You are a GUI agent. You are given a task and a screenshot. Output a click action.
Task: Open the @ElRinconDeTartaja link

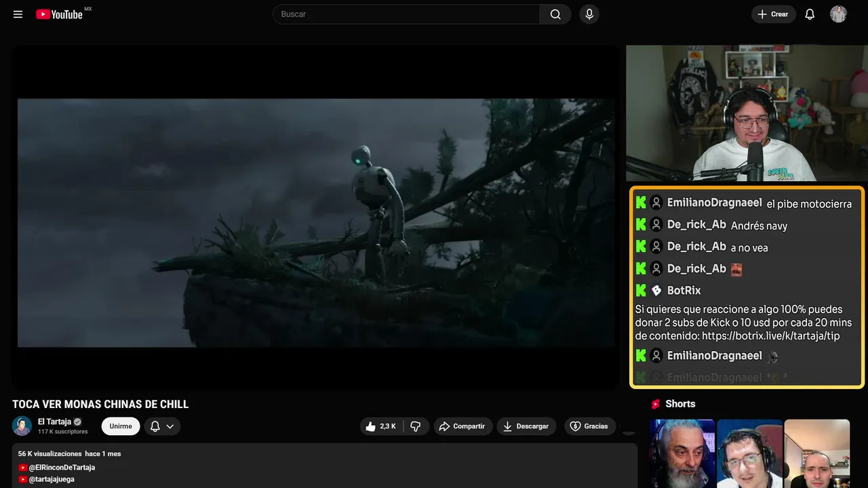point(62,468)
